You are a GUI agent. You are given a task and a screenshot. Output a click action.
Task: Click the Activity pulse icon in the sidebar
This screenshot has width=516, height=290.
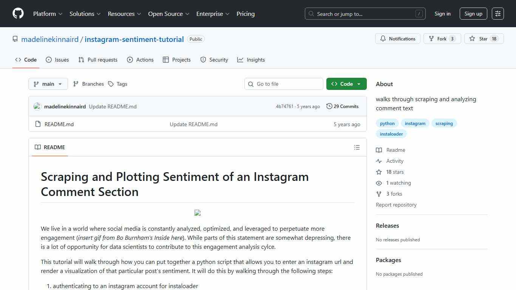coord(379,161)
